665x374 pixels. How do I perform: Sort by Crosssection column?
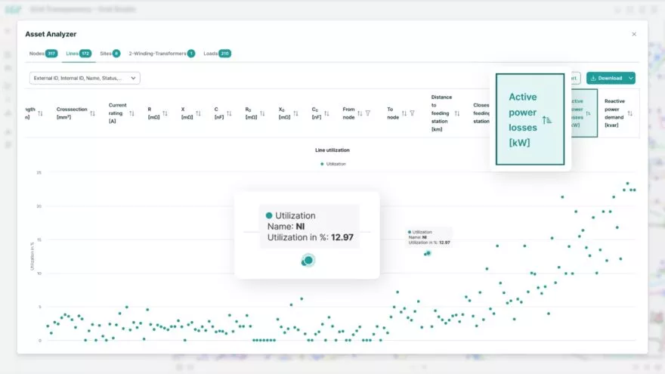(x=93, y=113)
